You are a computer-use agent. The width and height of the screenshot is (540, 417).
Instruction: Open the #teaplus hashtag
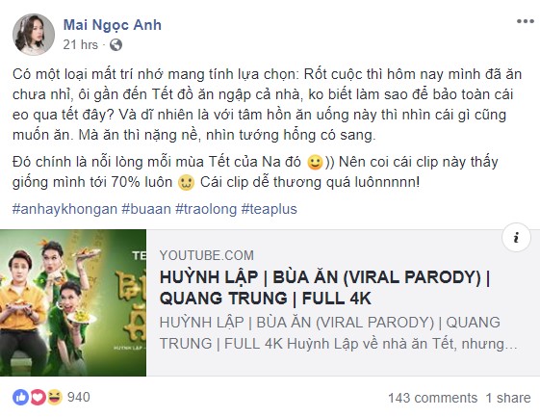[x=269, y=209]
